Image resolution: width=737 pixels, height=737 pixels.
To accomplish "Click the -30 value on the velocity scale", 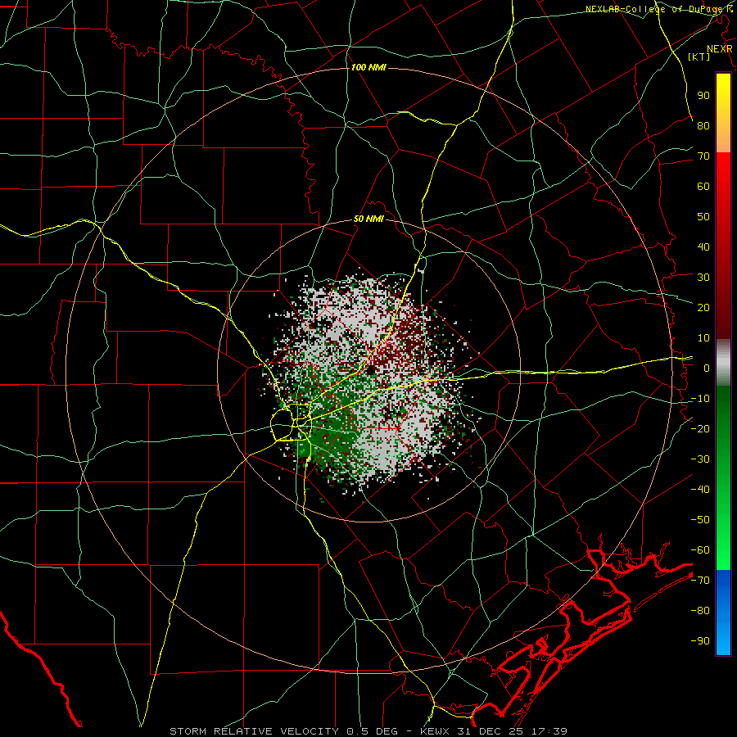I will pos(700,459).
